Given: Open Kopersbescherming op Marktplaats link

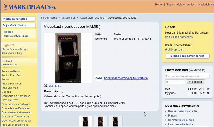Looking at the screenshot, I should pos(126,78).
